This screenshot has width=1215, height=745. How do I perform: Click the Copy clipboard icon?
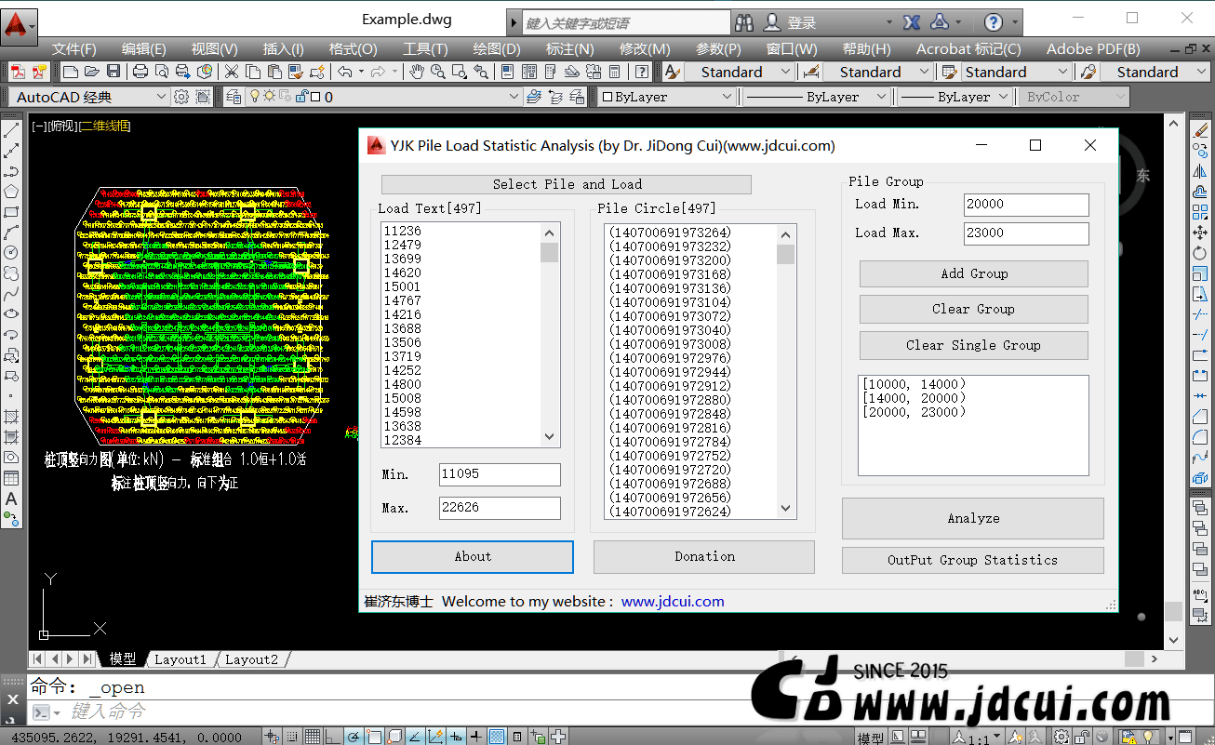[253, 72]
